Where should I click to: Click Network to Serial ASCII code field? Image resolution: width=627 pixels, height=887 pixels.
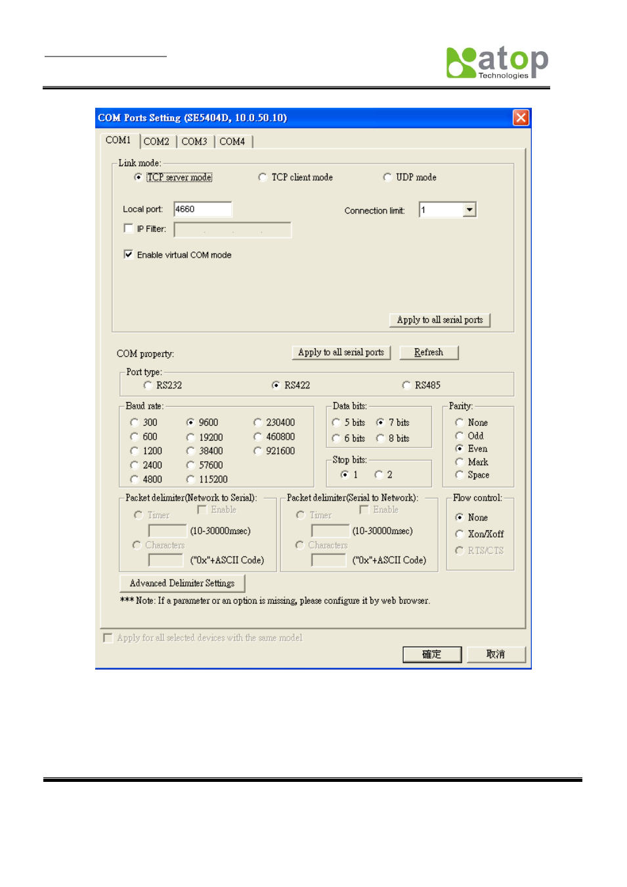click(x=166, y=560)
